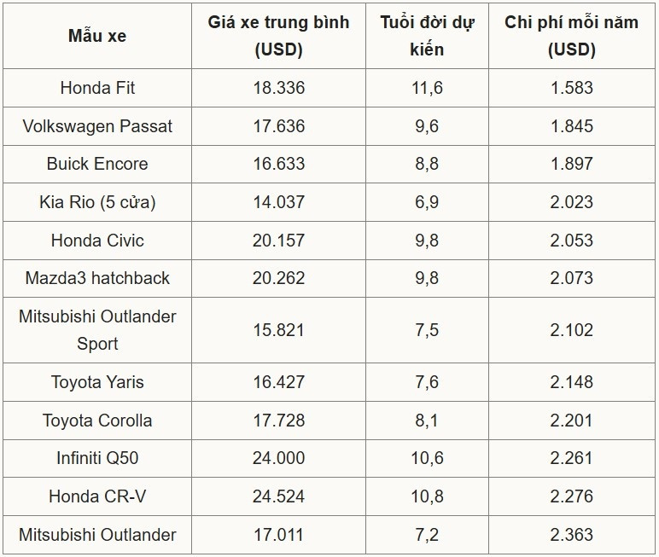Select the "Tuổi đời dự kiến" header cell
The width and height of the screenshot is (659, 557).
(x=426, y=36)
